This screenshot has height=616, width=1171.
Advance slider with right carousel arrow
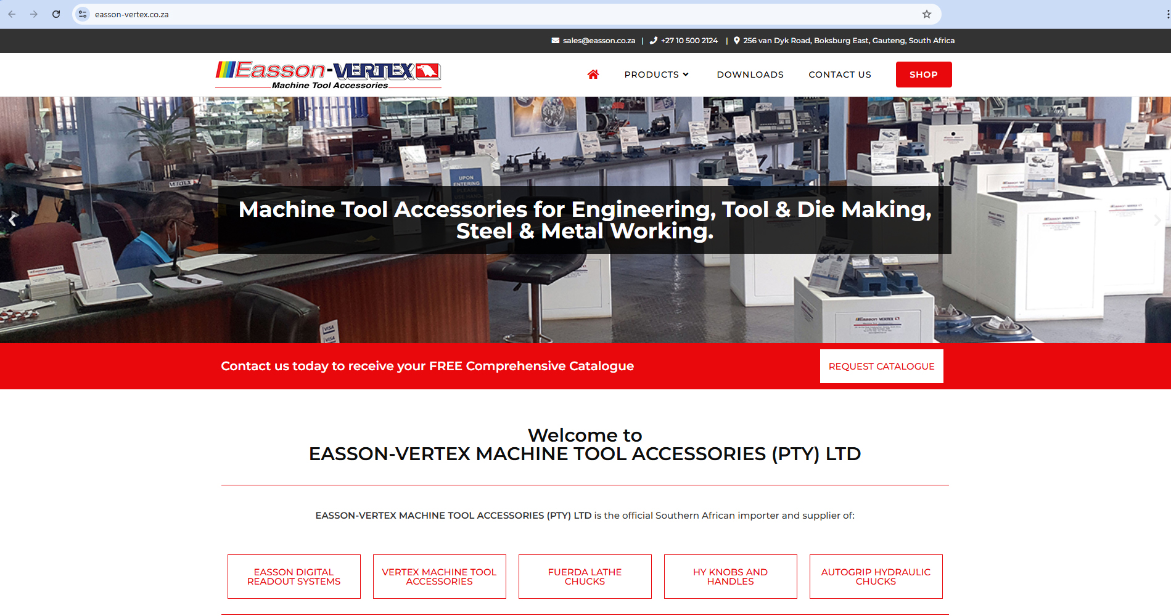pyautogui.click(x=1157, y=220)
